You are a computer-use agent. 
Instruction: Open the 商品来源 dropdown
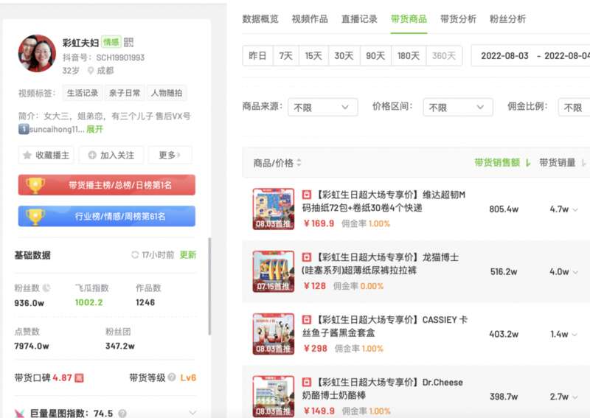coord(322,107)
